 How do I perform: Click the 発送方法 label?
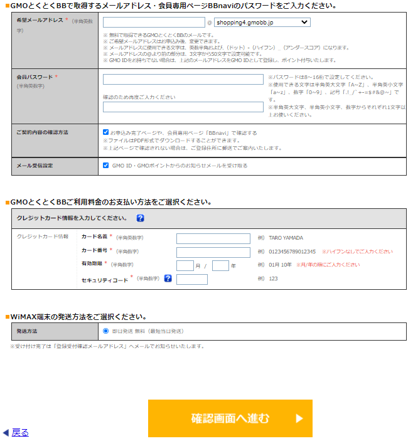click(27, 331)
